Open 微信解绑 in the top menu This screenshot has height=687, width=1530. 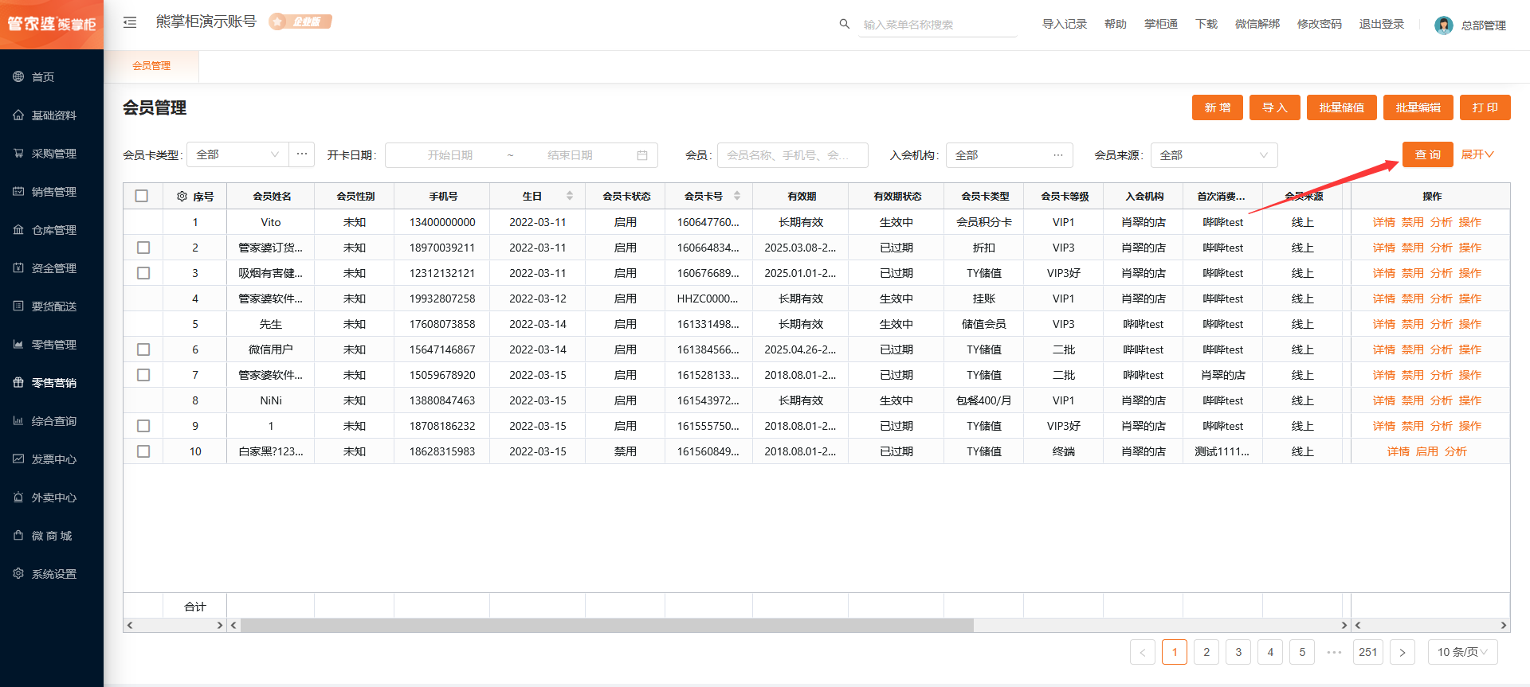click(1257, 24)
